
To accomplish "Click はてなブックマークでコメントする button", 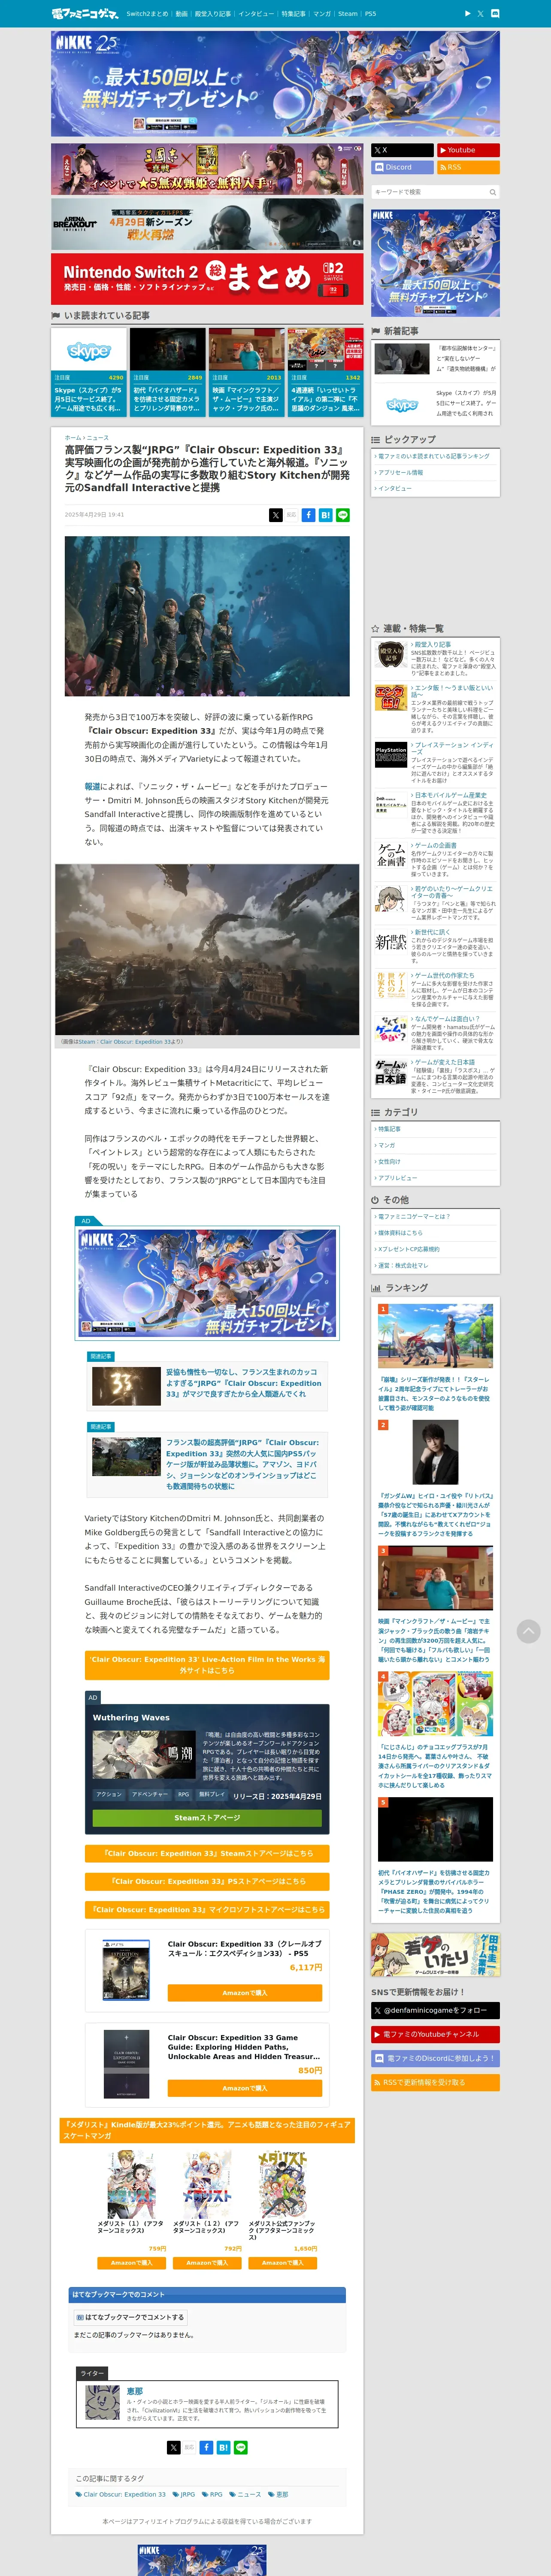I will coord(130,2317).
